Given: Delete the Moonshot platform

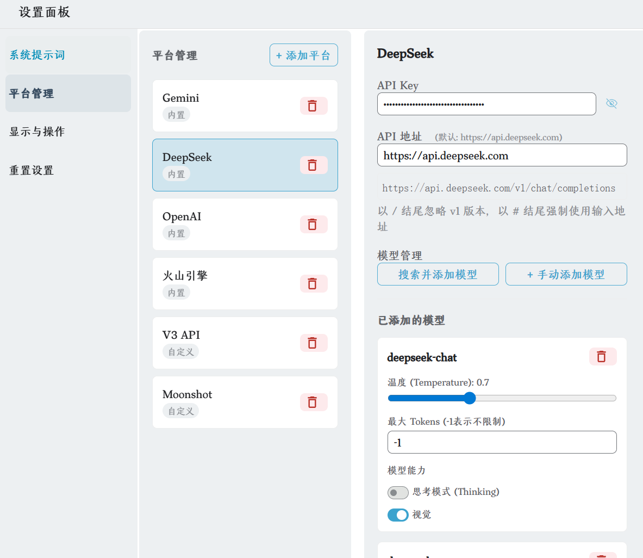Looking at the screenshot, I should (313, 402).
